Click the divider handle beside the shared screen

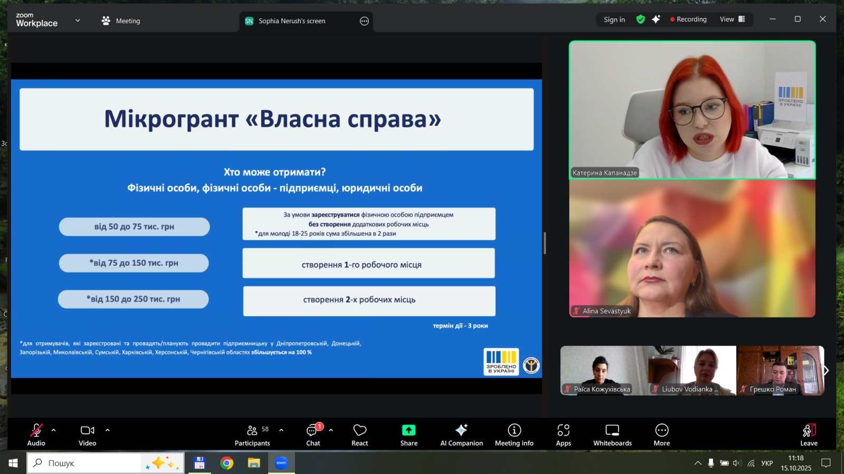544,243
